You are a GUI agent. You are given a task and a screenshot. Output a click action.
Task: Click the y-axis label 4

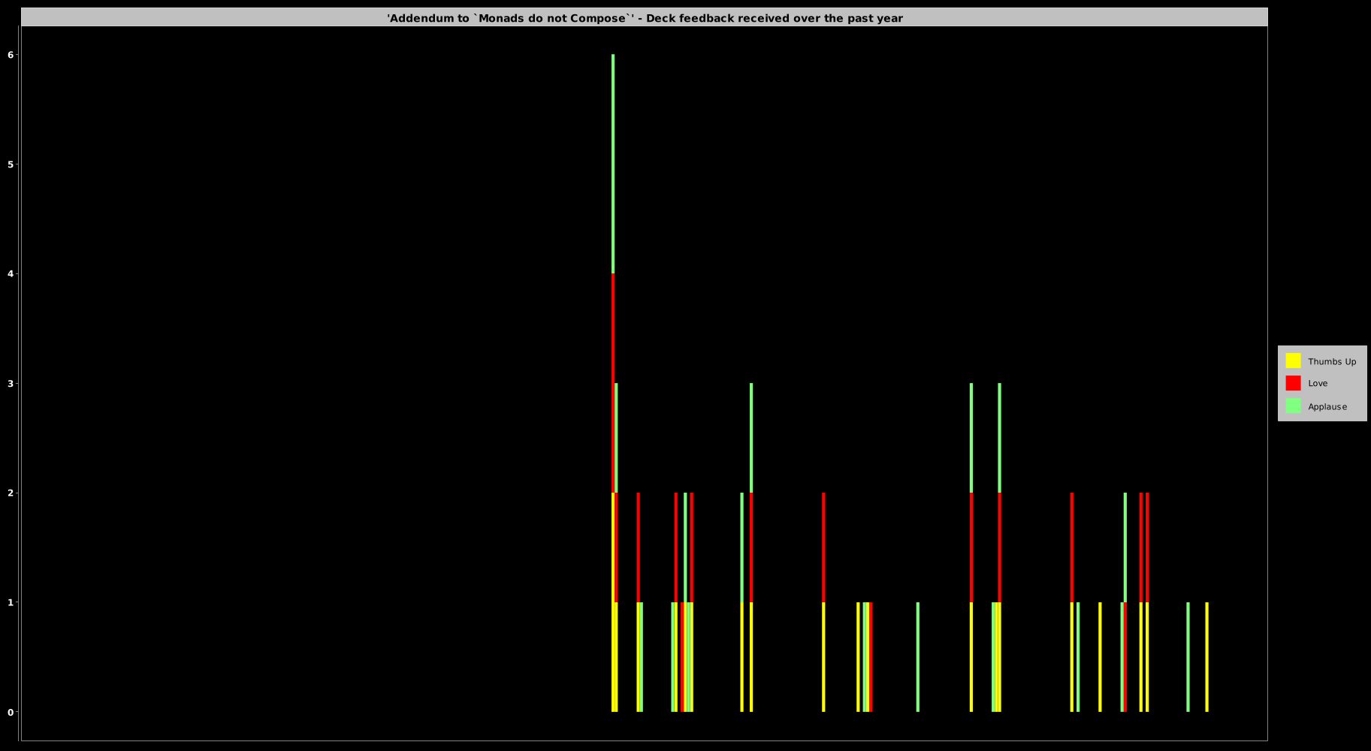pyautogui.click(x=11, y=274)
